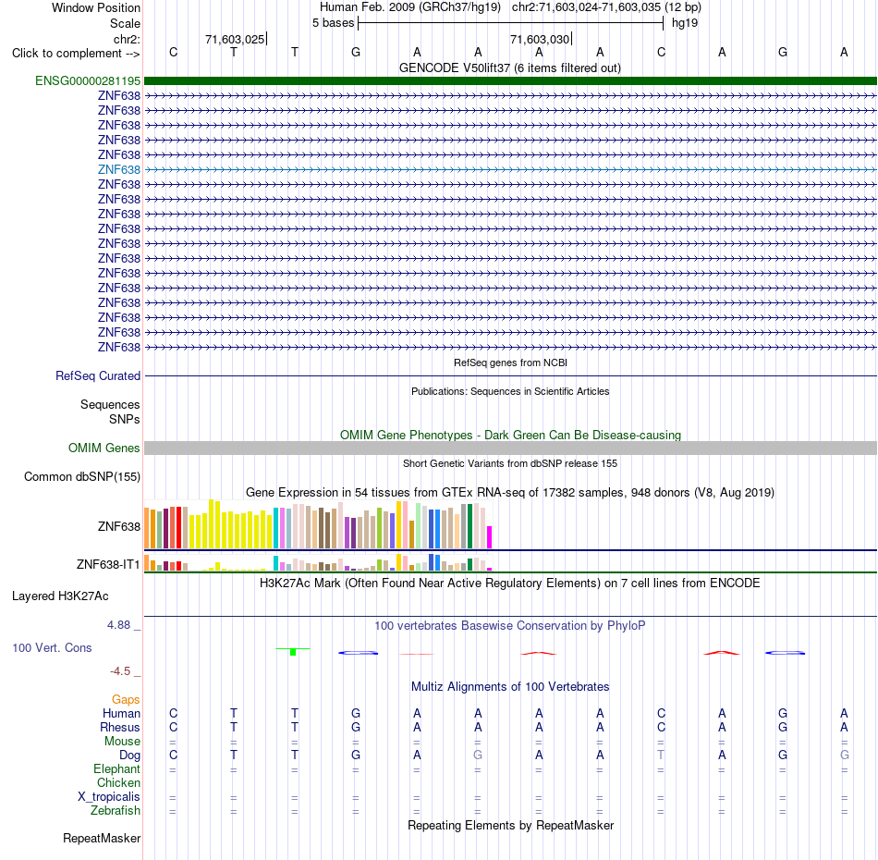Click the '5 bases' scale bar label
Screen dimensions: 878x860
pos(333,23)
